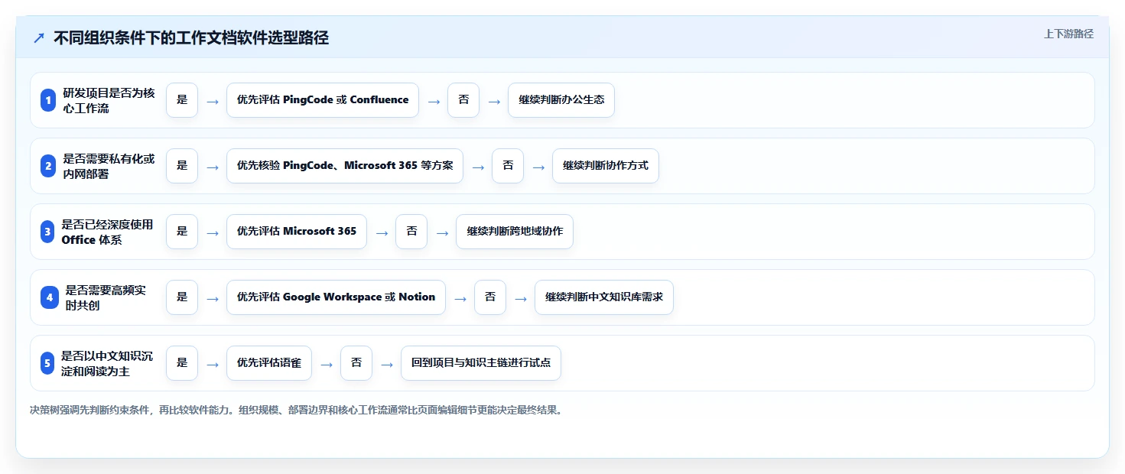Image resolution: width=1125 pixels, height=474 pixels.
Task: Click the number 4 badge
Action: point(50,297)
